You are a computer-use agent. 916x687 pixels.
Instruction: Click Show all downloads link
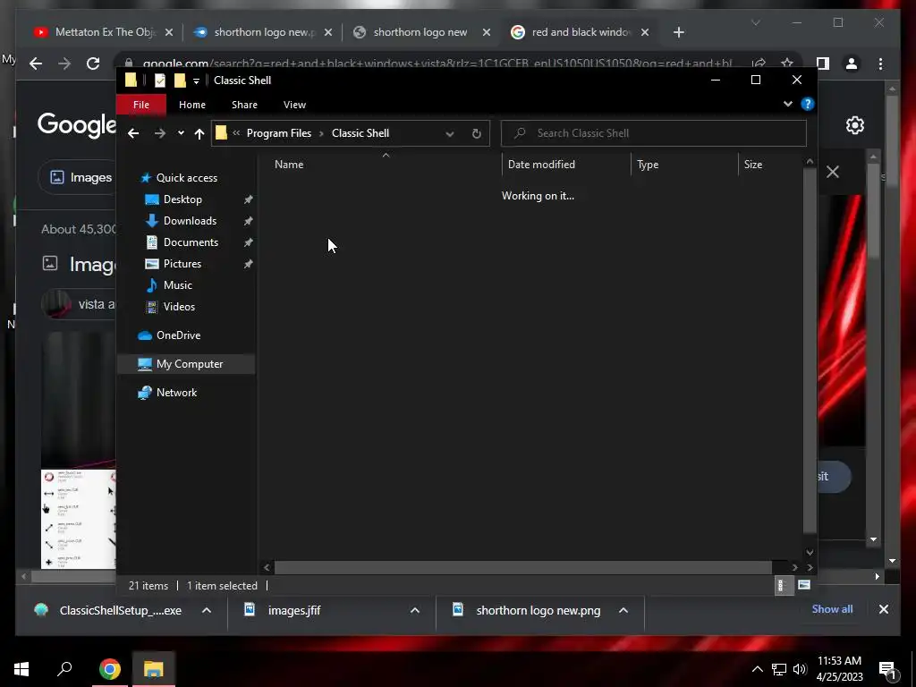coord(832,608)
